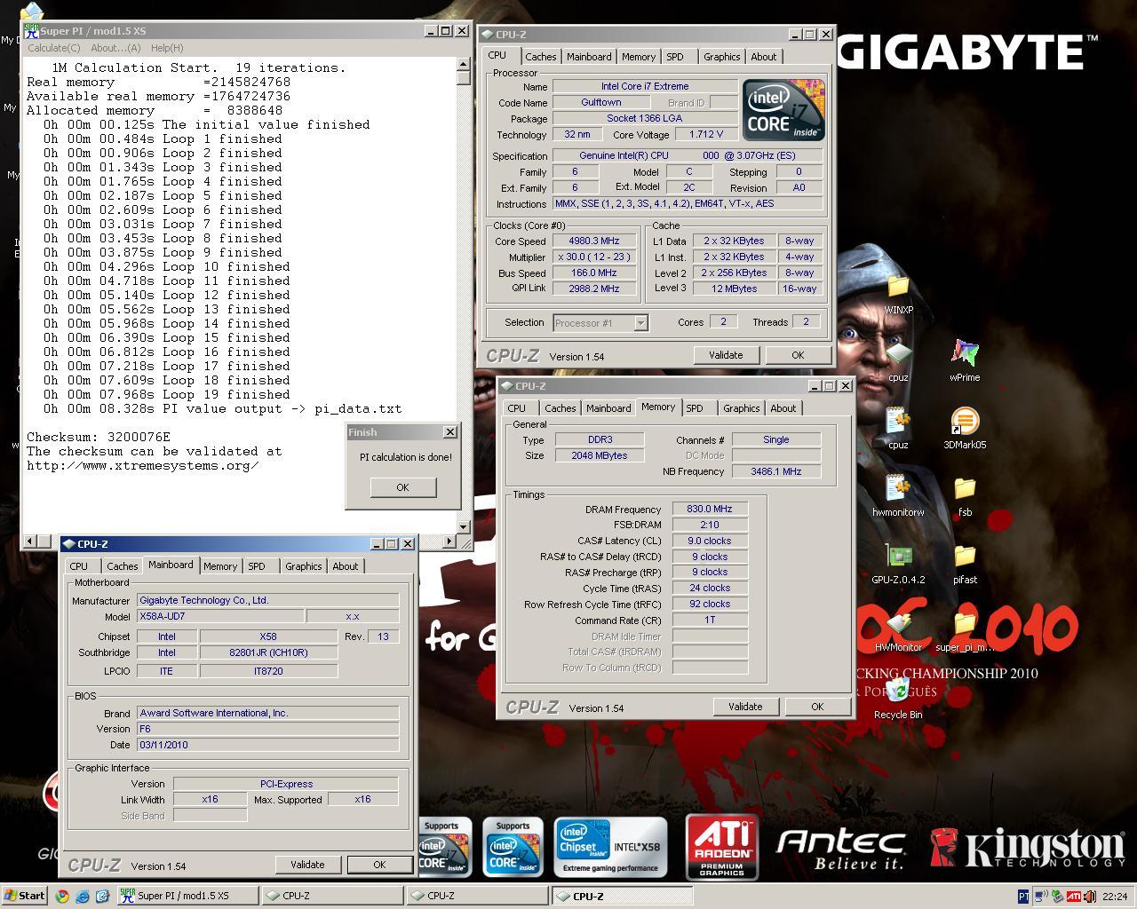Click Super PI horizontal scrollbar left arrow
Screen dimensions: 1137x909
pyautogui.click(x=30, y=541)
